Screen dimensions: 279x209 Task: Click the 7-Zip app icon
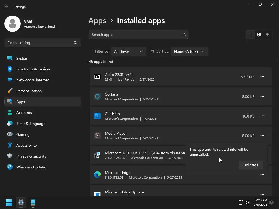click(97, 77)
